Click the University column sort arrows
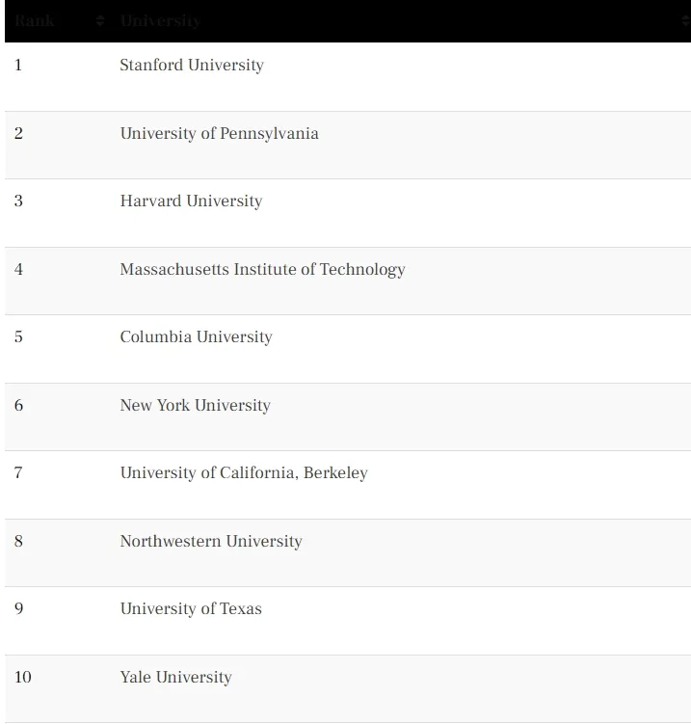This screenshot has height=724, width=691. point(686,21)
